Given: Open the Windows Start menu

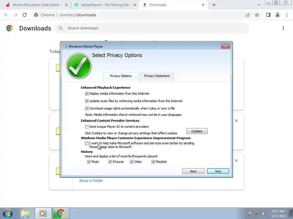Looking at the screenshot, I should coord(8,213).
